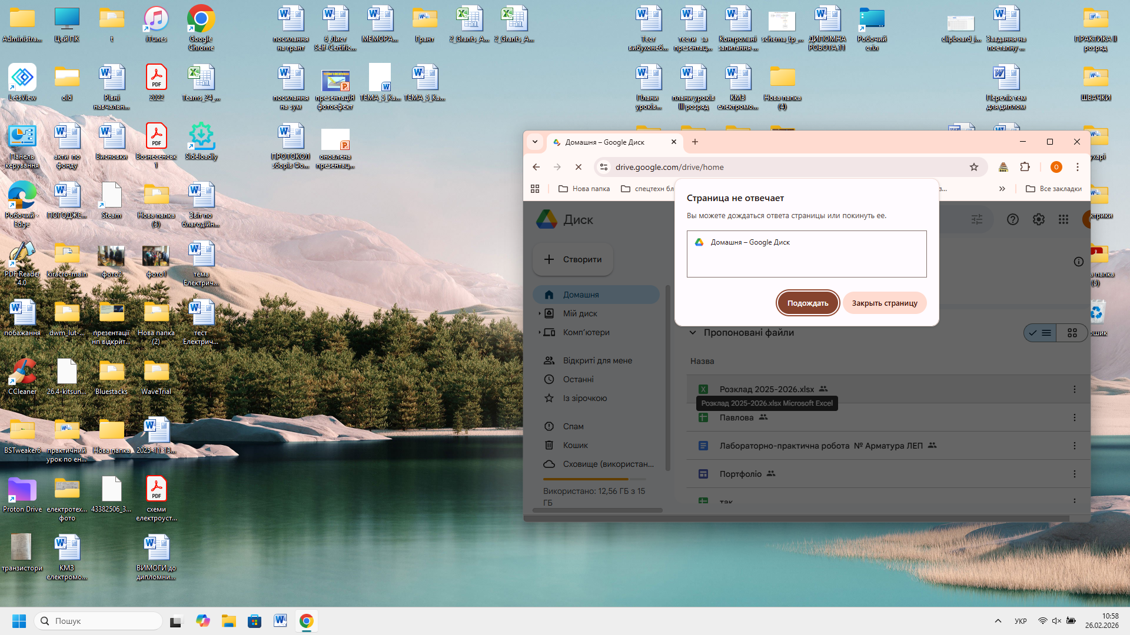Open Chrome extensions puzzle icon
The width and height of the screenshot is (1130, 635).
coord(1025,167)
